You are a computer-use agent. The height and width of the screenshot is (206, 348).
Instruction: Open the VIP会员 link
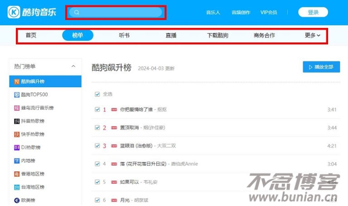click(x=269, y=12)
